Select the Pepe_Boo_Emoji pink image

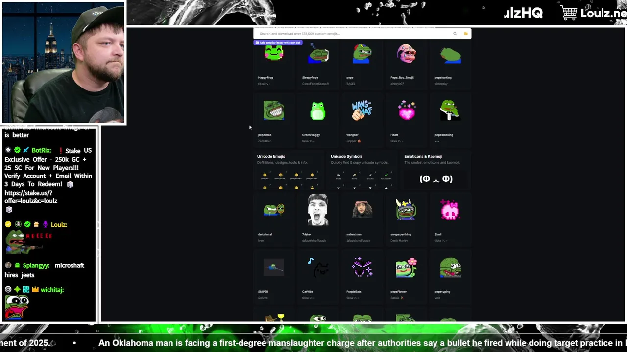pos(406,53)
